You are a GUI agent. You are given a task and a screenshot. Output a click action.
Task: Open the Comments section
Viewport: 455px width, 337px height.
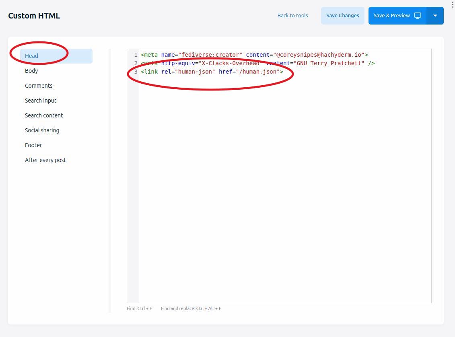point(39,86)
